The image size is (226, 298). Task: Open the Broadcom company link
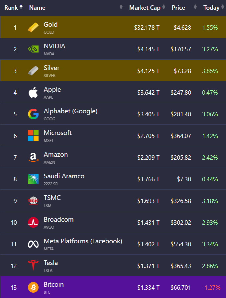click(x=58, y=219)
